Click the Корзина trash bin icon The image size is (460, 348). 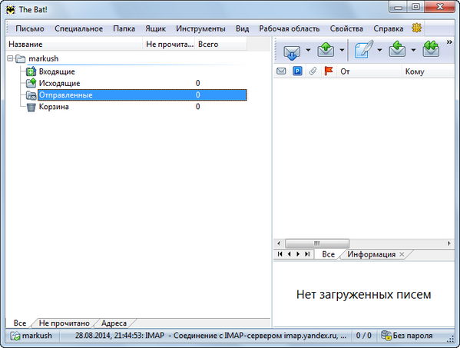tap(31, 107)
